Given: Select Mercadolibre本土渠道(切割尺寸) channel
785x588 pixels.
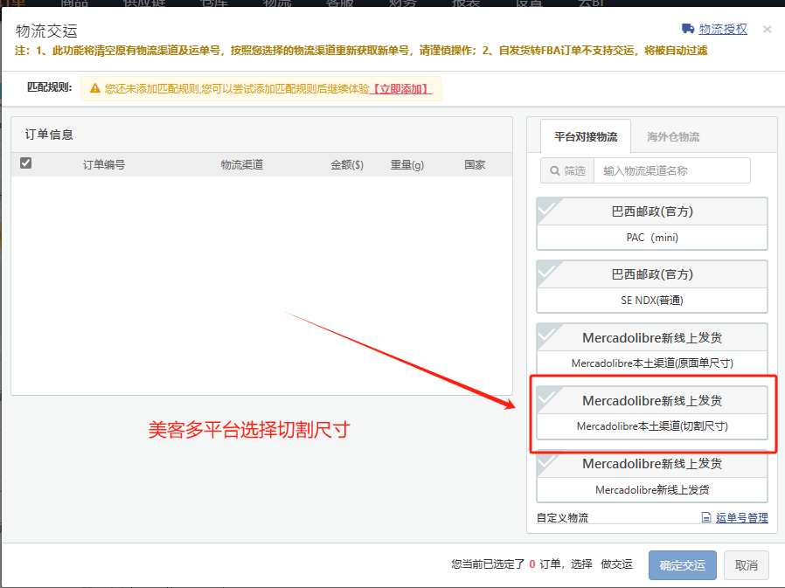Looking at the screenshot, I should pyautogui.click(x=652, y=413).
